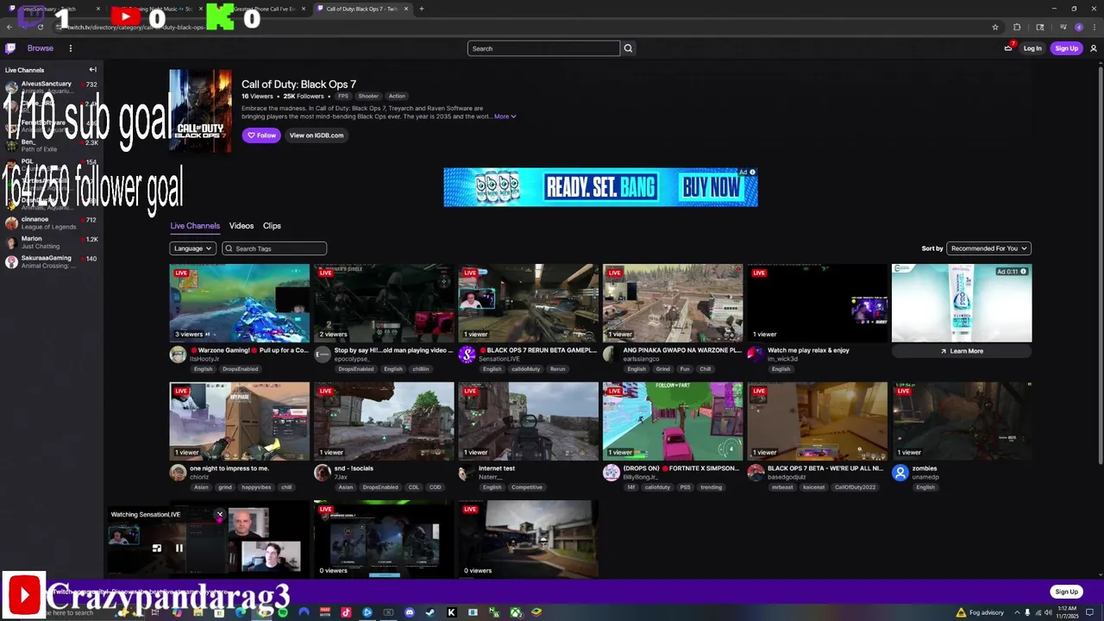Switch to the Live Channels tab
This screenshot has width=1104, height=621.
click(x=195, y=226)
